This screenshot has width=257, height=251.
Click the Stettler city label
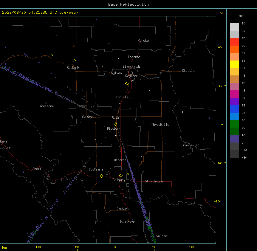189,71
